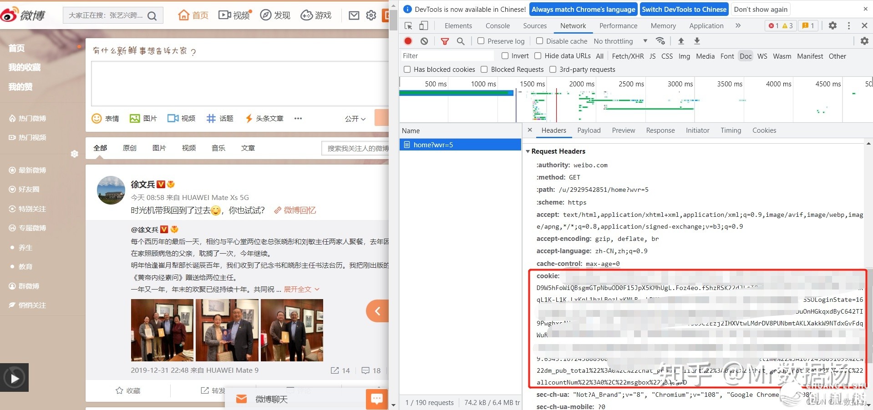Toggle Hide data URLs checkbox
Viewport: 873px width, 410px height.
click(538, 56)
